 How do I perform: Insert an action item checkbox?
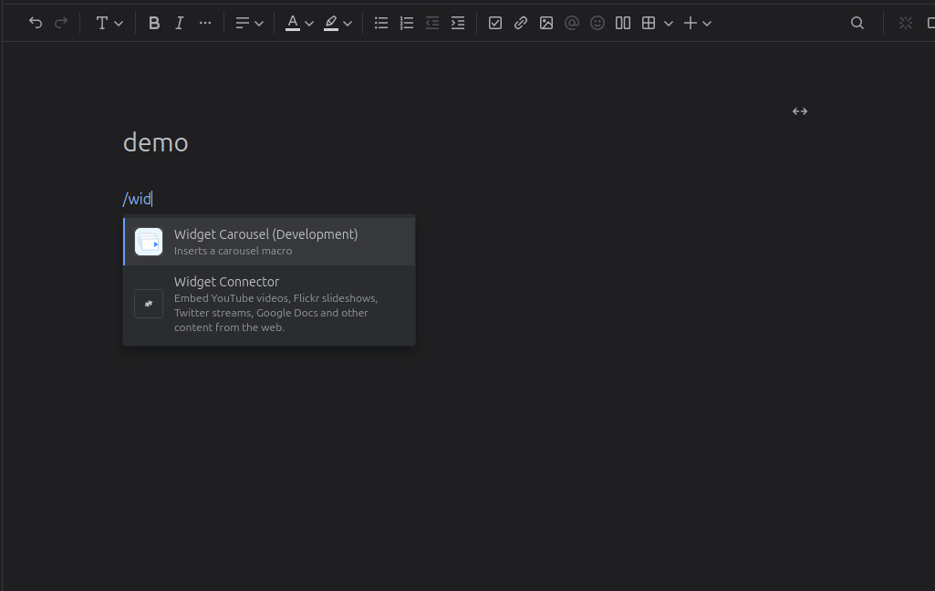click(495, 24)
